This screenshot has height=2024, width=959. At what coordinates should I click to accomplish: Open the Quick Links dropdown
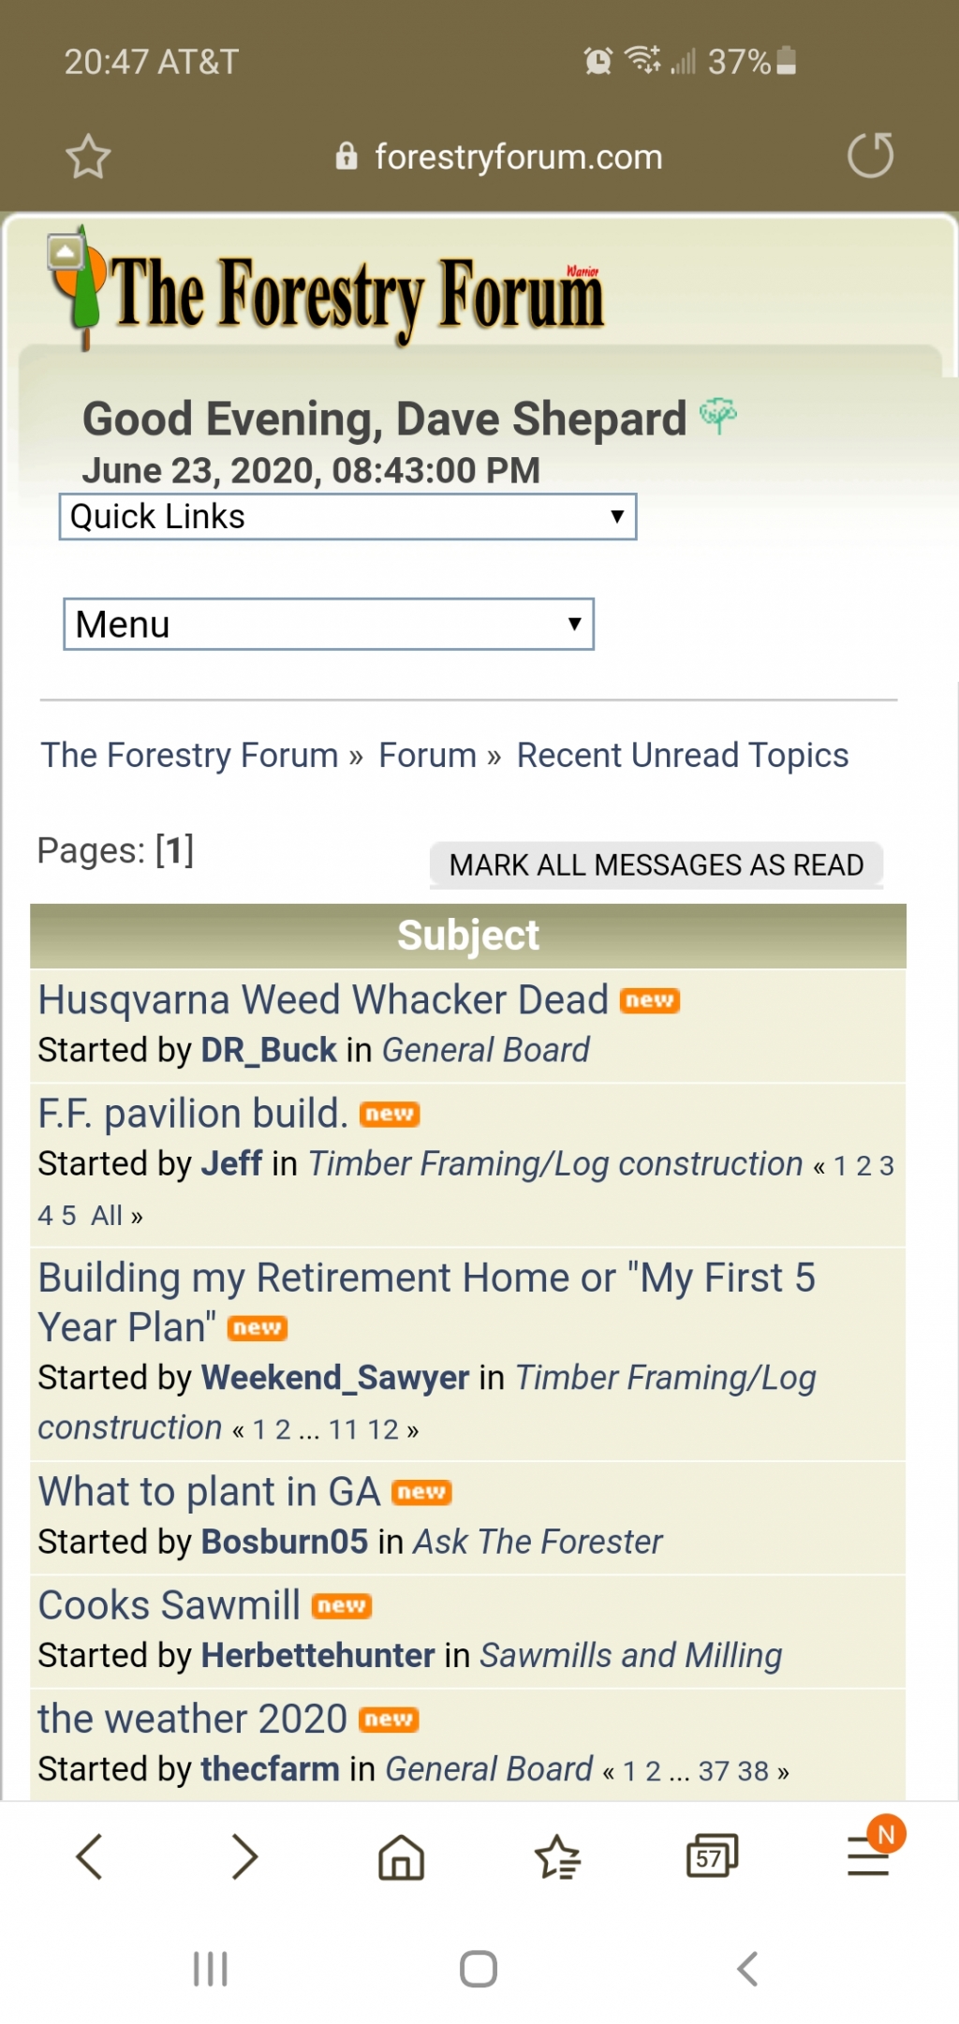[x=347, y=517]
